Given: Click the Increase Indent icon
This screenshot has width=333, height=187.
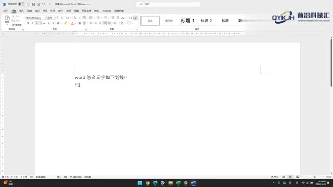Looking at the screenshot, I should point(118,18).
